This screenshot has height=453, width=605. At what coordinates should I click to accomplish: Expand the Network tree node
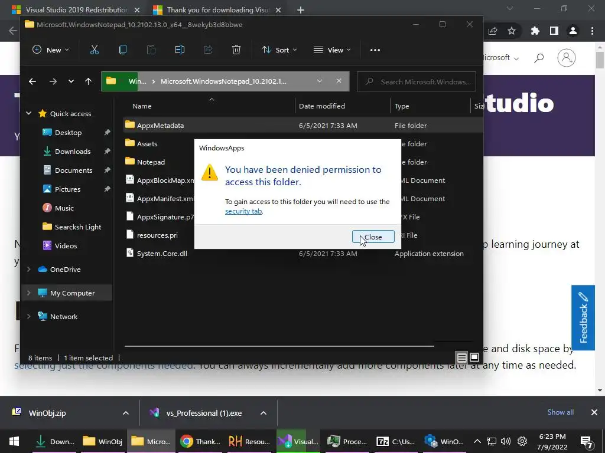28,316
